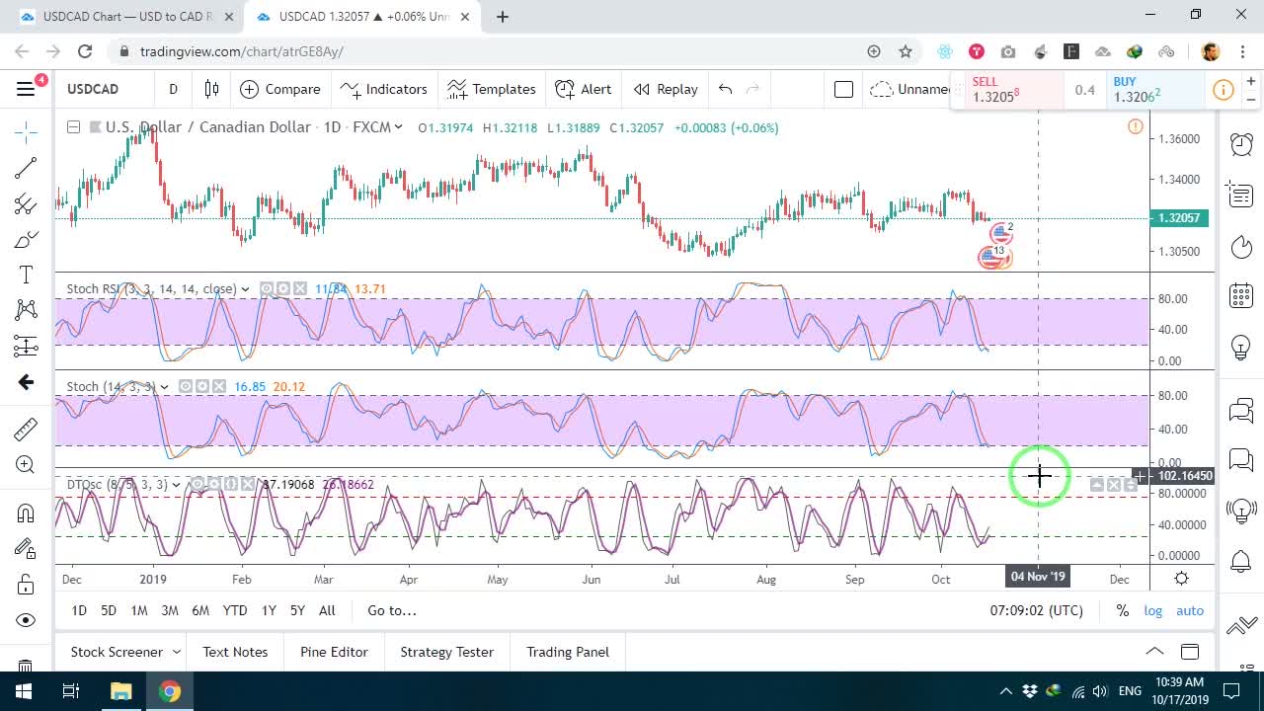Open the Strategy Tester tab
The height and width of the screenshot is (711, 1264).
point(446,652)
